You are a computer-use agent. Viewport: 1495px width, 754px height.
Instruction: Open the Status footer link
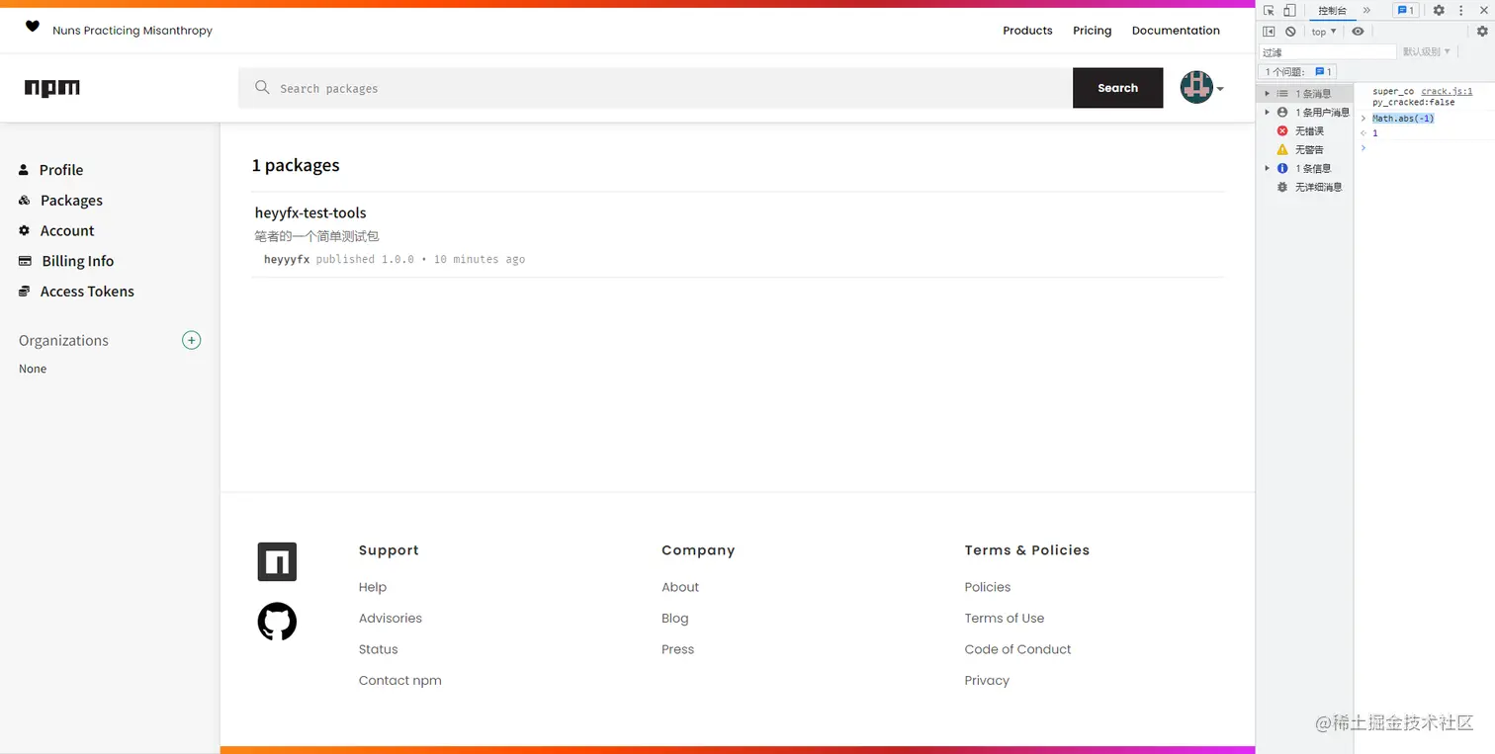(x=379, y=649)
